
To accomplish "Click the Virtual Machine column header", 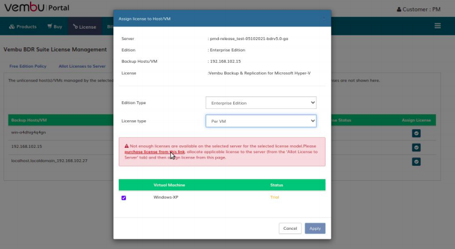I will coord(169,185).
